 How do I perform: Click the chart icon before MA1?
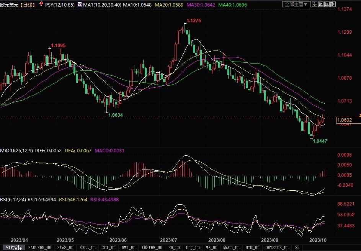(x=80, y=4)
